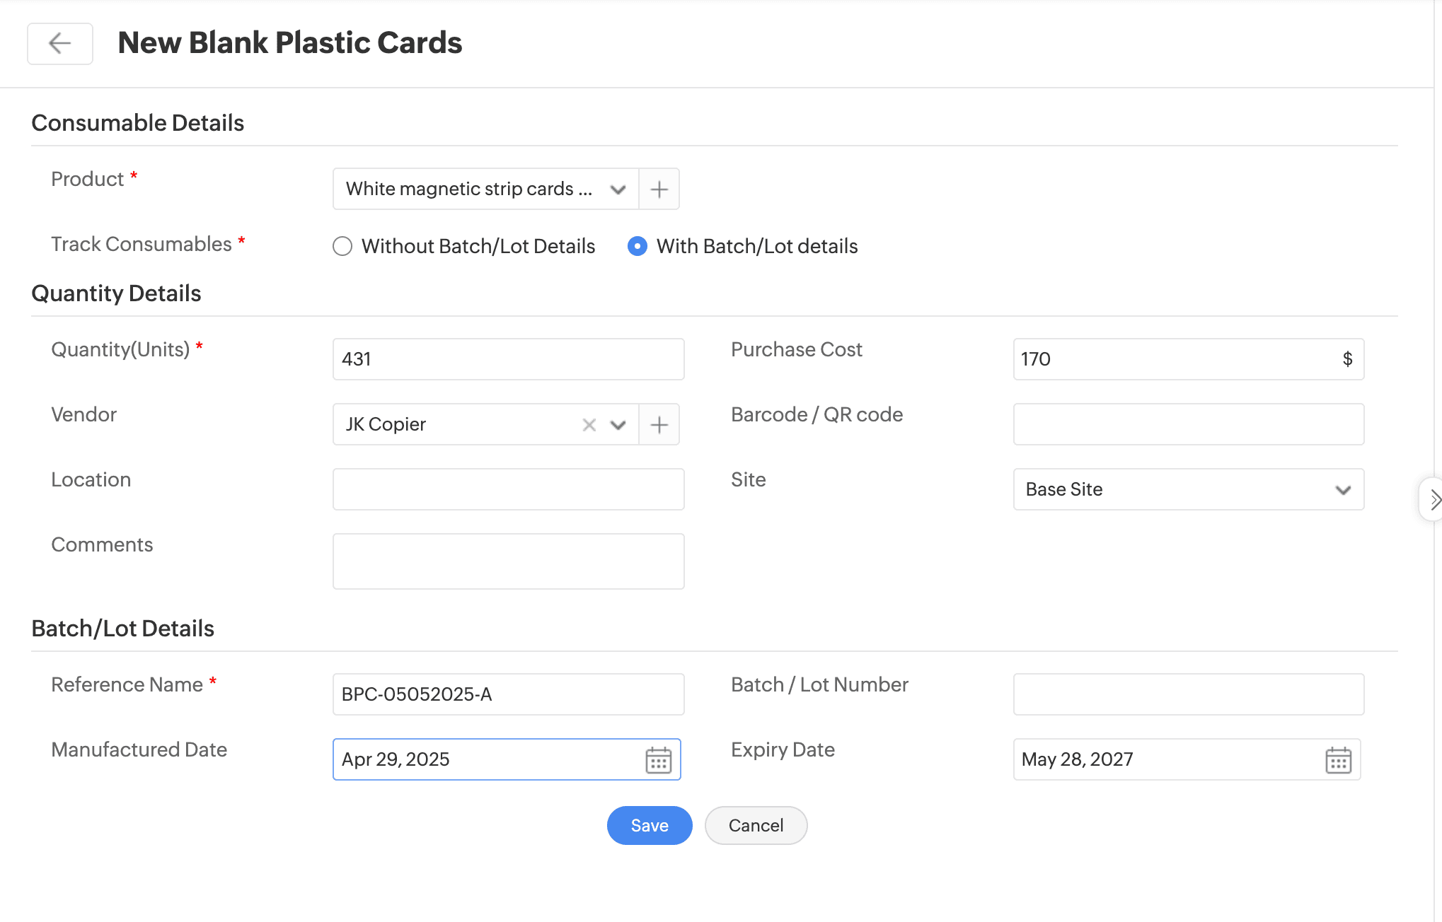Focus the Purchase Cost field
The width and height of the screenshot is (1442, 922).
pos(1175,359)
